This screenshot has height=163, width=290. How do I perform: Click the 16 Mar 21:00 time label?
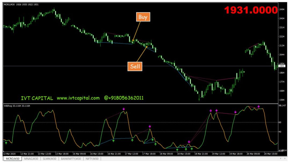(114, 154)
